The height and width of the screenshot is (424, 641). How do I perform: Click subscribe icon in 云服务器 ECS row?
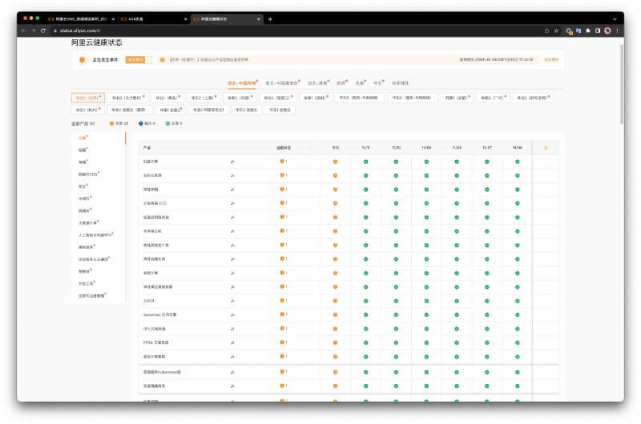tap(232, 203)
